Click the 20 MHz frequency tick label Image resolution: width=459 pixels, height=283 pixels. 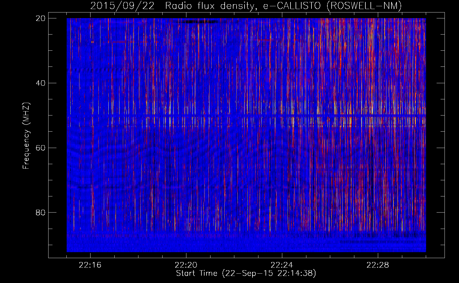[x=41, y=18]
